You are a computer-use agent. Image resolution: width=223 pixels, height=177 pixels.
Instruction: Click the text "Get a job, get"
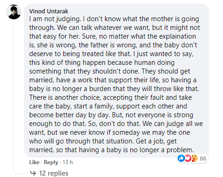(x=156, y=141)
